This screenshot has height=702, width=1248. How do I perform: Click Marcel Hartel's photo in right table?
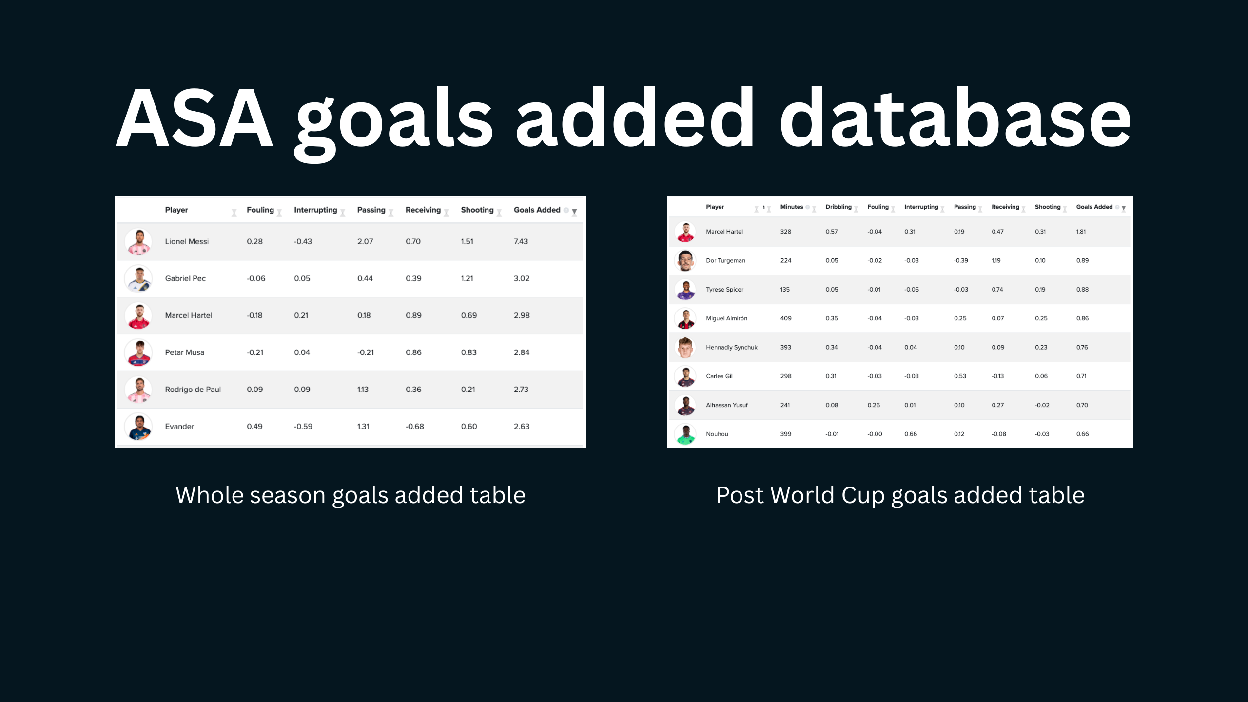pos(685,232)
